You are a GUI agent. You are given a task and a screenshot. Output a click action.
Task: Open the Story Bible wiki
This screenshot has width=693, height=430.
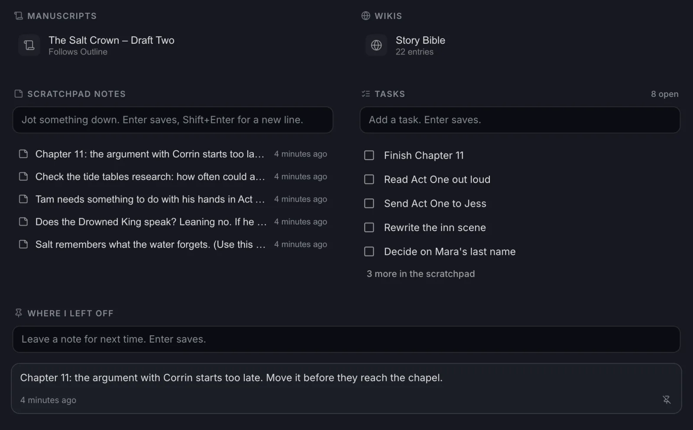pos(420,41)
